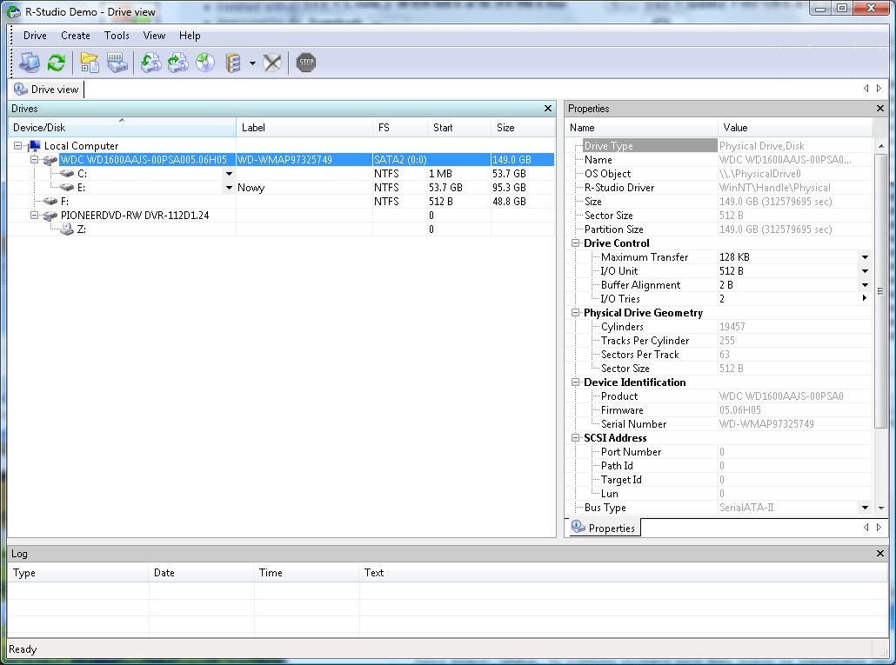Screen dimensions: 896x665
Task: Open the Virtual RAID toolbar dropdown arrow
Action: 251,63
